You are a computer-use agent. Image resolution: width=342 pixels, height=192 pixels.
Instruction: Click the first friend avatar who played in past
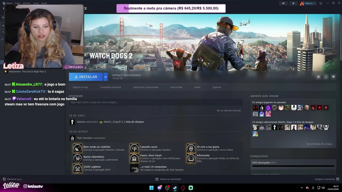[255, 108]
